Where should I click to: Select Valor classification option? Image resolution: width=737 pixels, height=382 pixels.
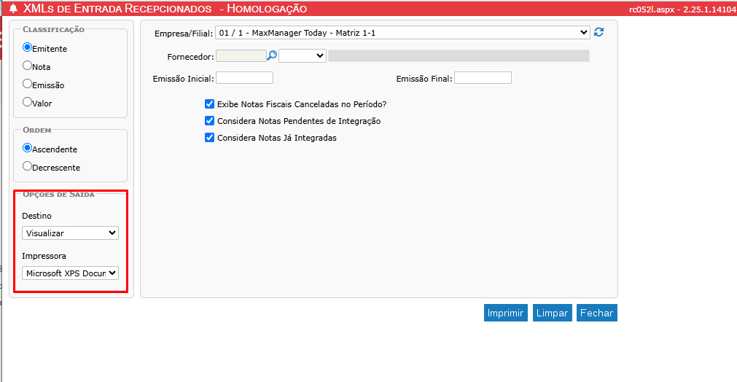(28, 102)
